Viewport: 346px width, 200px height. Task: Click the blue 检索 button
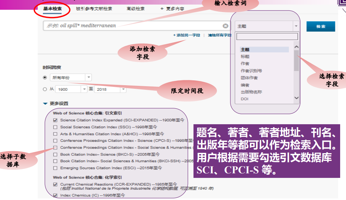coord(321,26)
